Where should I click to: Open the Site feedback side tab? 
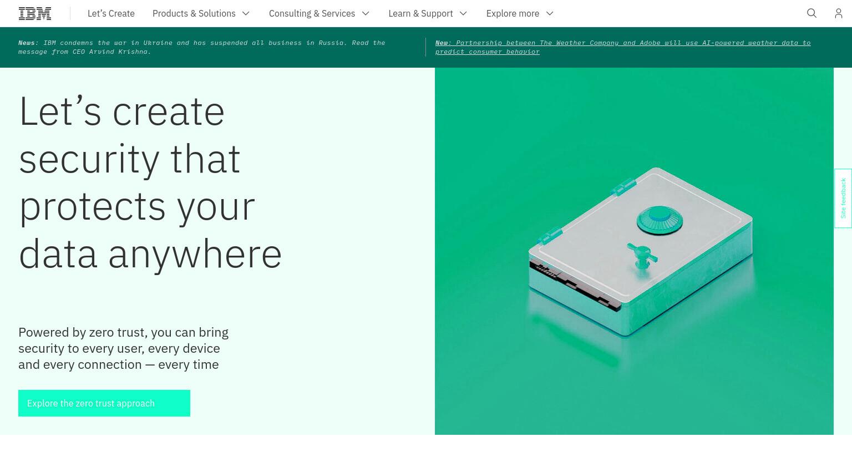(x=843, y=198)
